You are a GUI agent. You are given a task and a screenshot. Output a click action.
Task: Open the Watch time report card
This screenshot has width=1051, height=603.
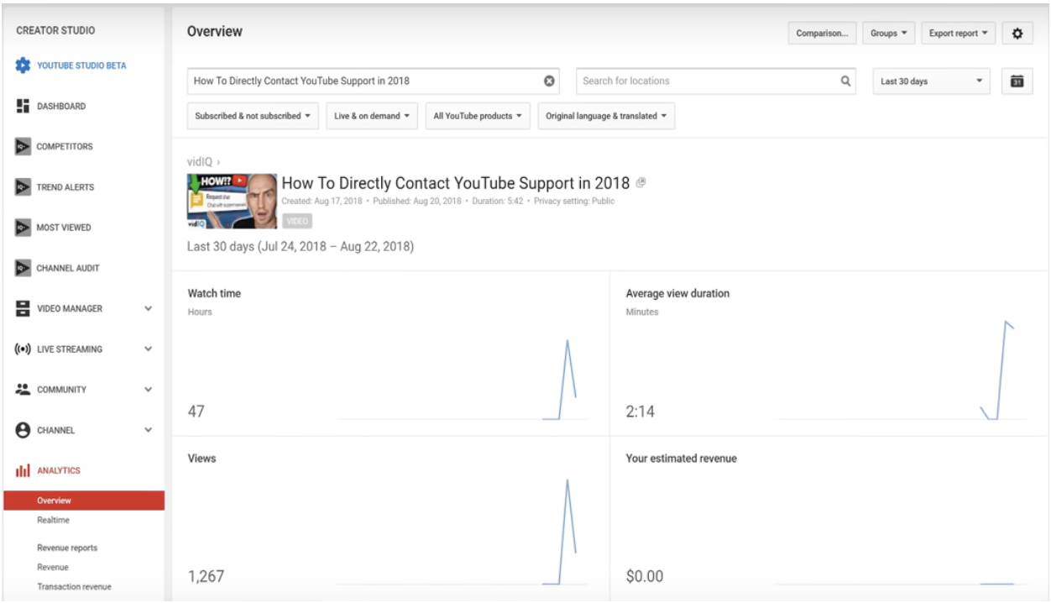click(390, 354)
